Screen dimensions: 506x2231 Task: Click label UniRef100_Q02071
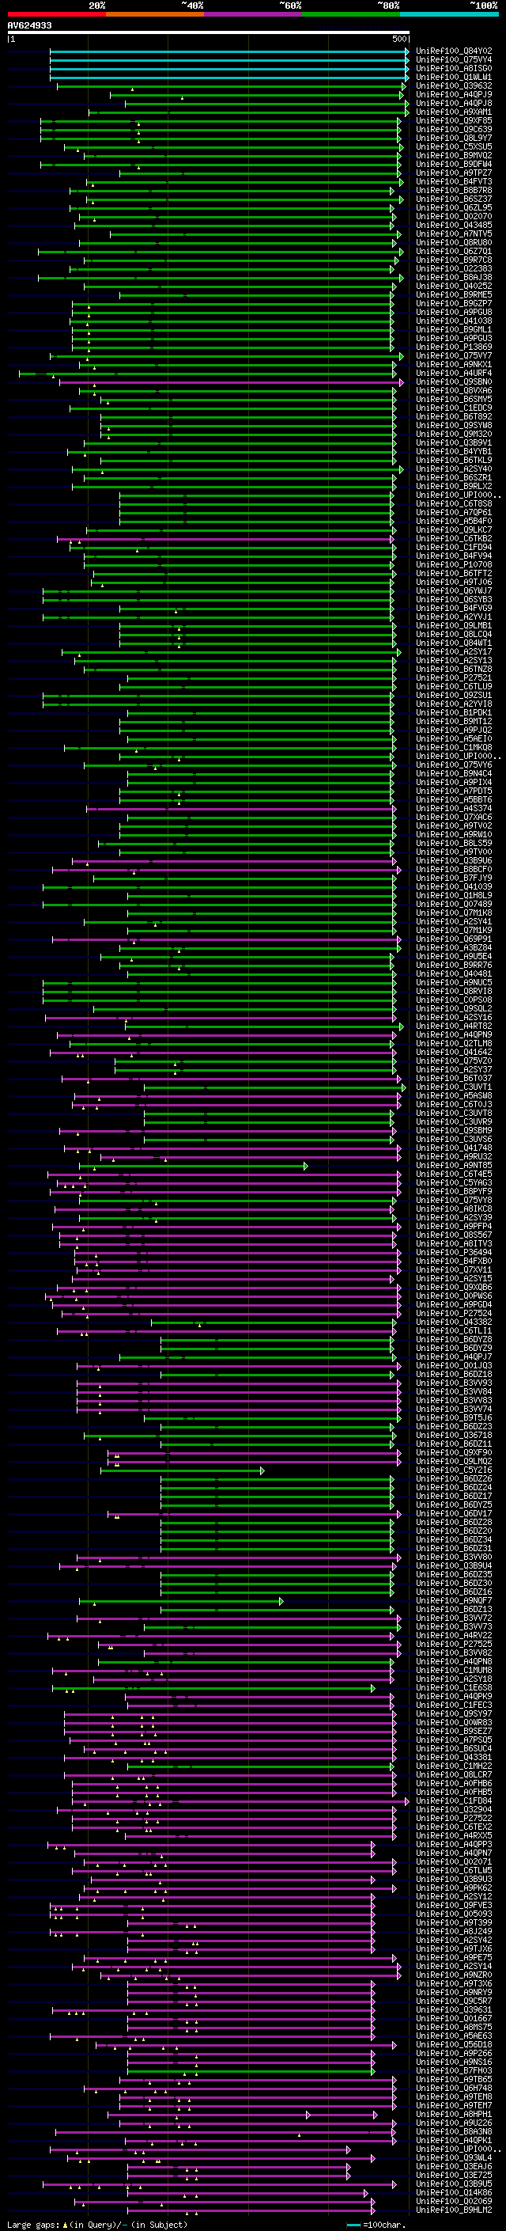click(x=454, y=1861)
